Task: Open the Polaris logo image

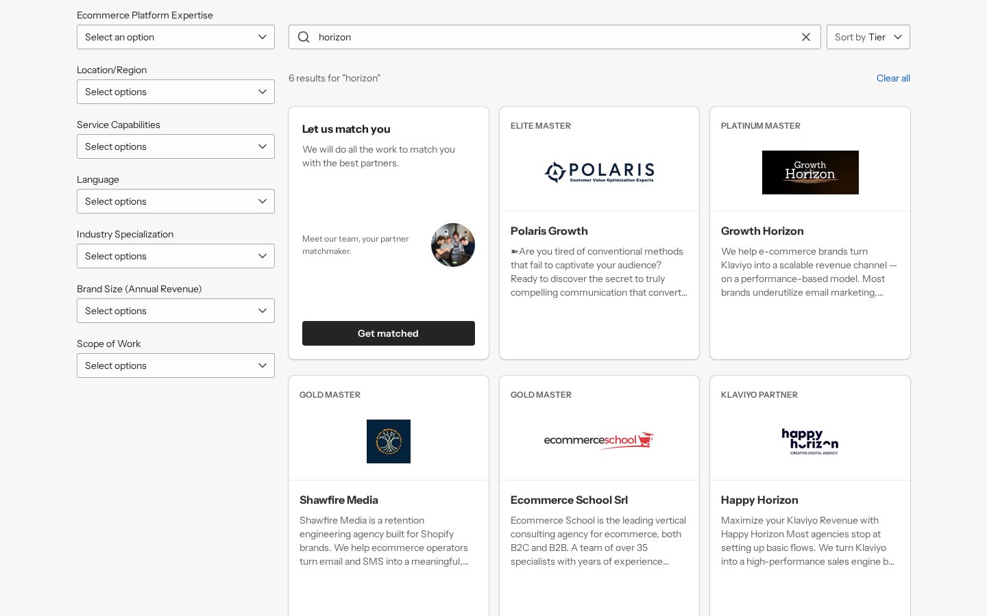Action: [x=599, y=172]
